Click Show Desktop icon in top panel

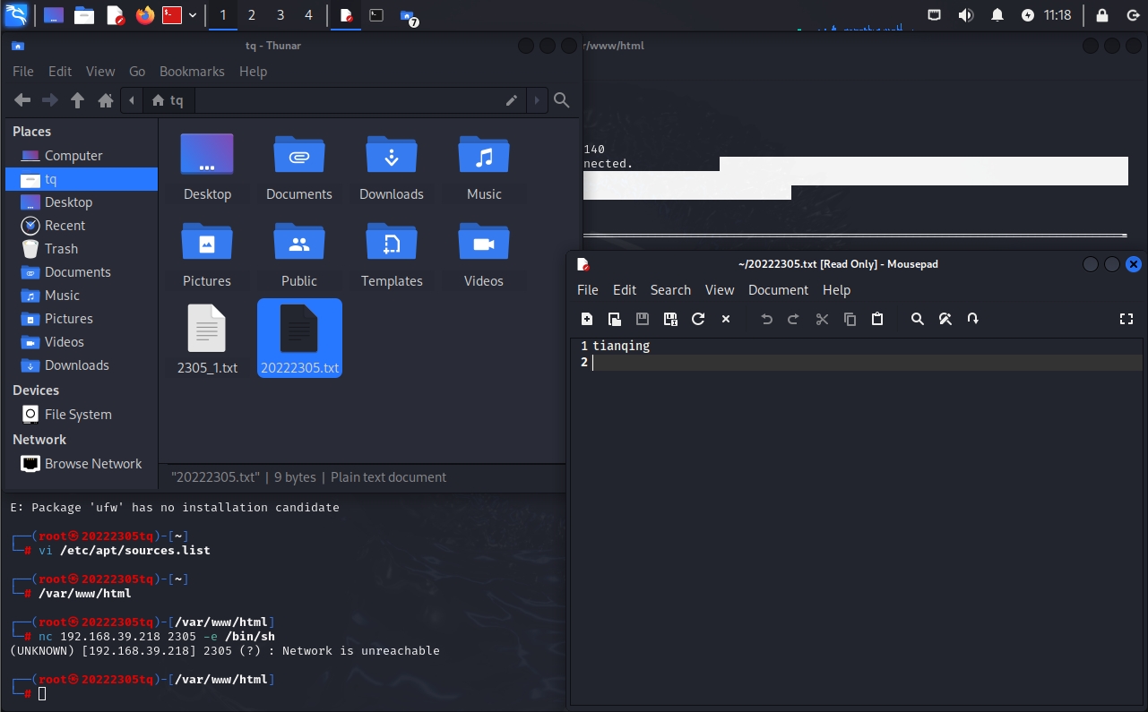point(54,15)
